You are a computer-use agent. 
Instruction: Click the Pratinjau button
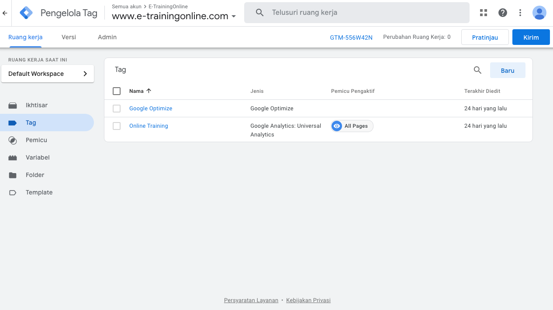point(485,37)
